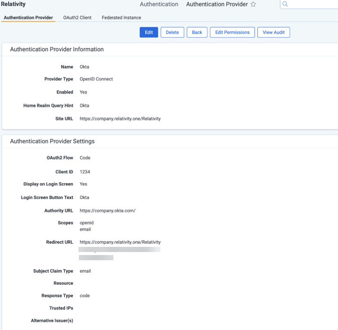The image size is (338, 330).
Task: Click the Provider Type value OpenID Connect
Action: click(96, 79)
